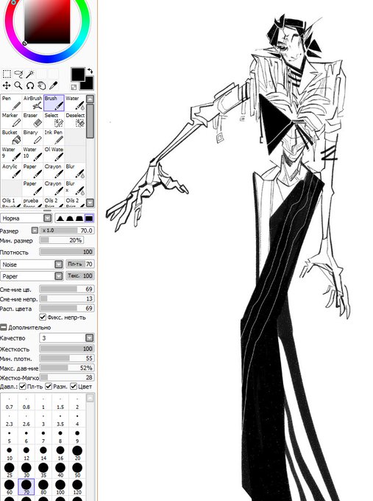The width and height of the screenshot is (373, 501).
Task: Select the third brush edge shape
Action: (x=79, y=219)
